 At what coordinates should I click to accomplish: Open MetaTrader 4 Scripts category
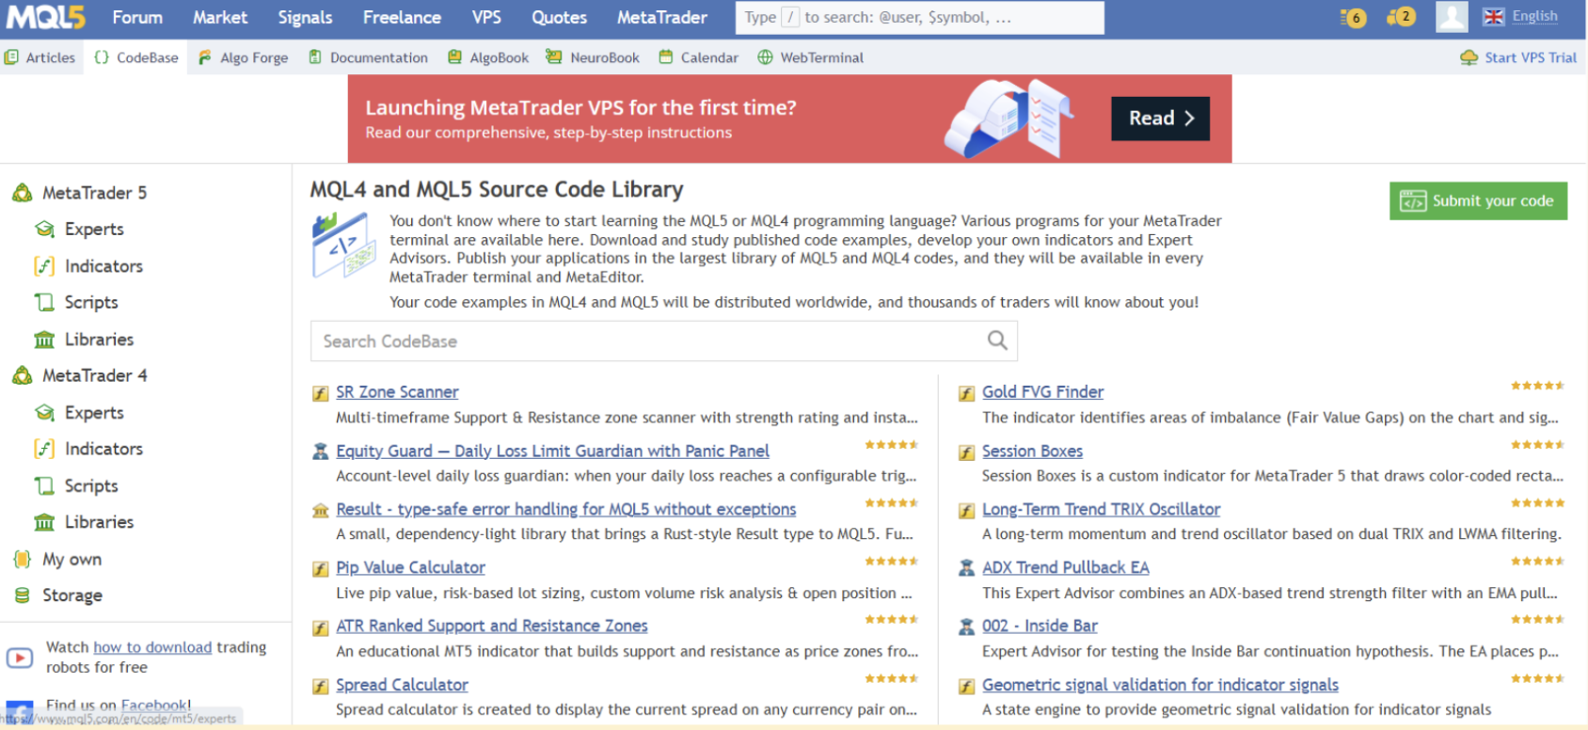(91, 486)
